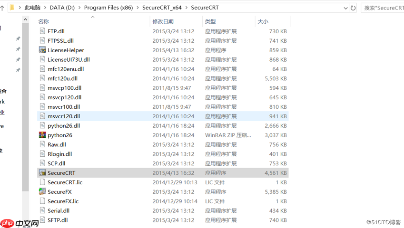Click the 5,503 KB size value
404x228 pixels.
pos(276,78)
